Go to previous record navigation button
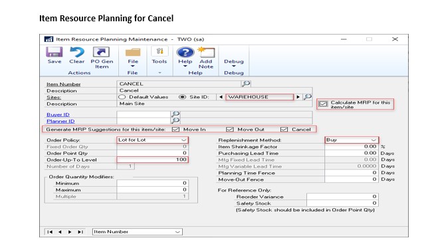 click(x=60, y=232)
